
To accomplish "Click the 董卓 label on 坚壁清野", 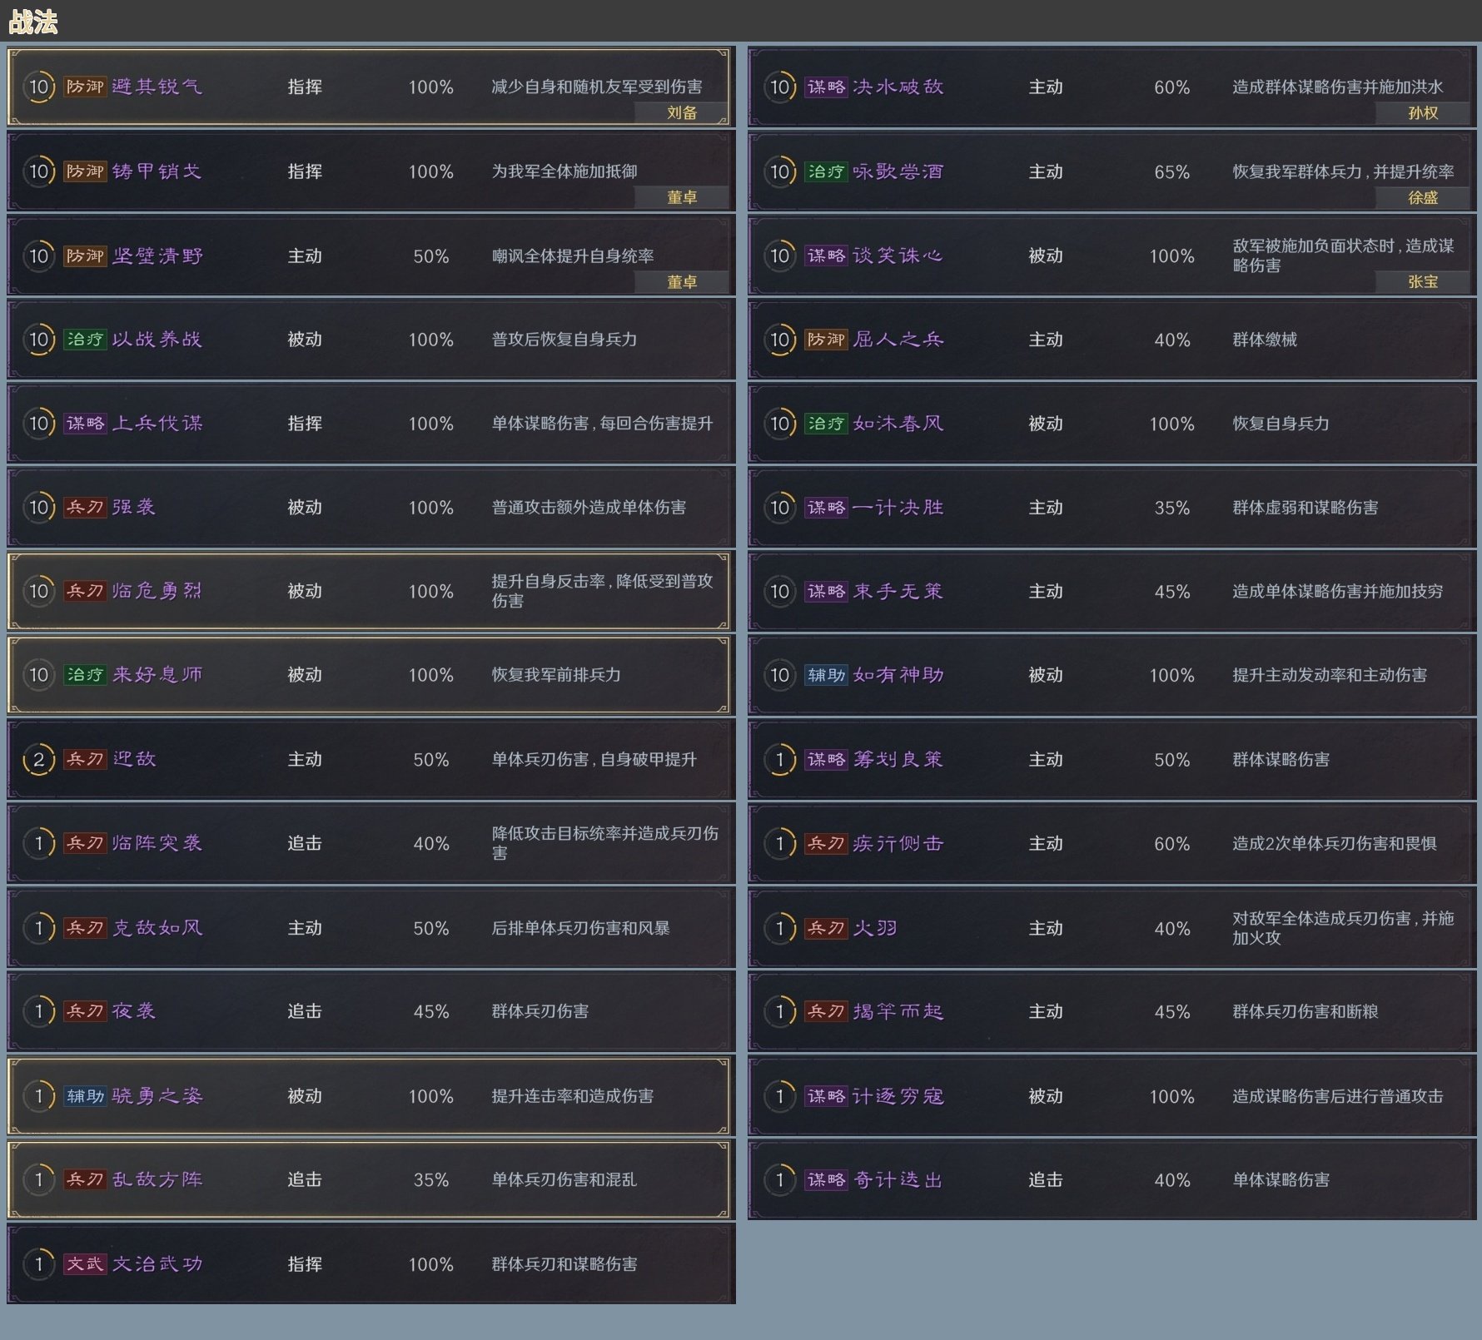I will tap(681, 282).
